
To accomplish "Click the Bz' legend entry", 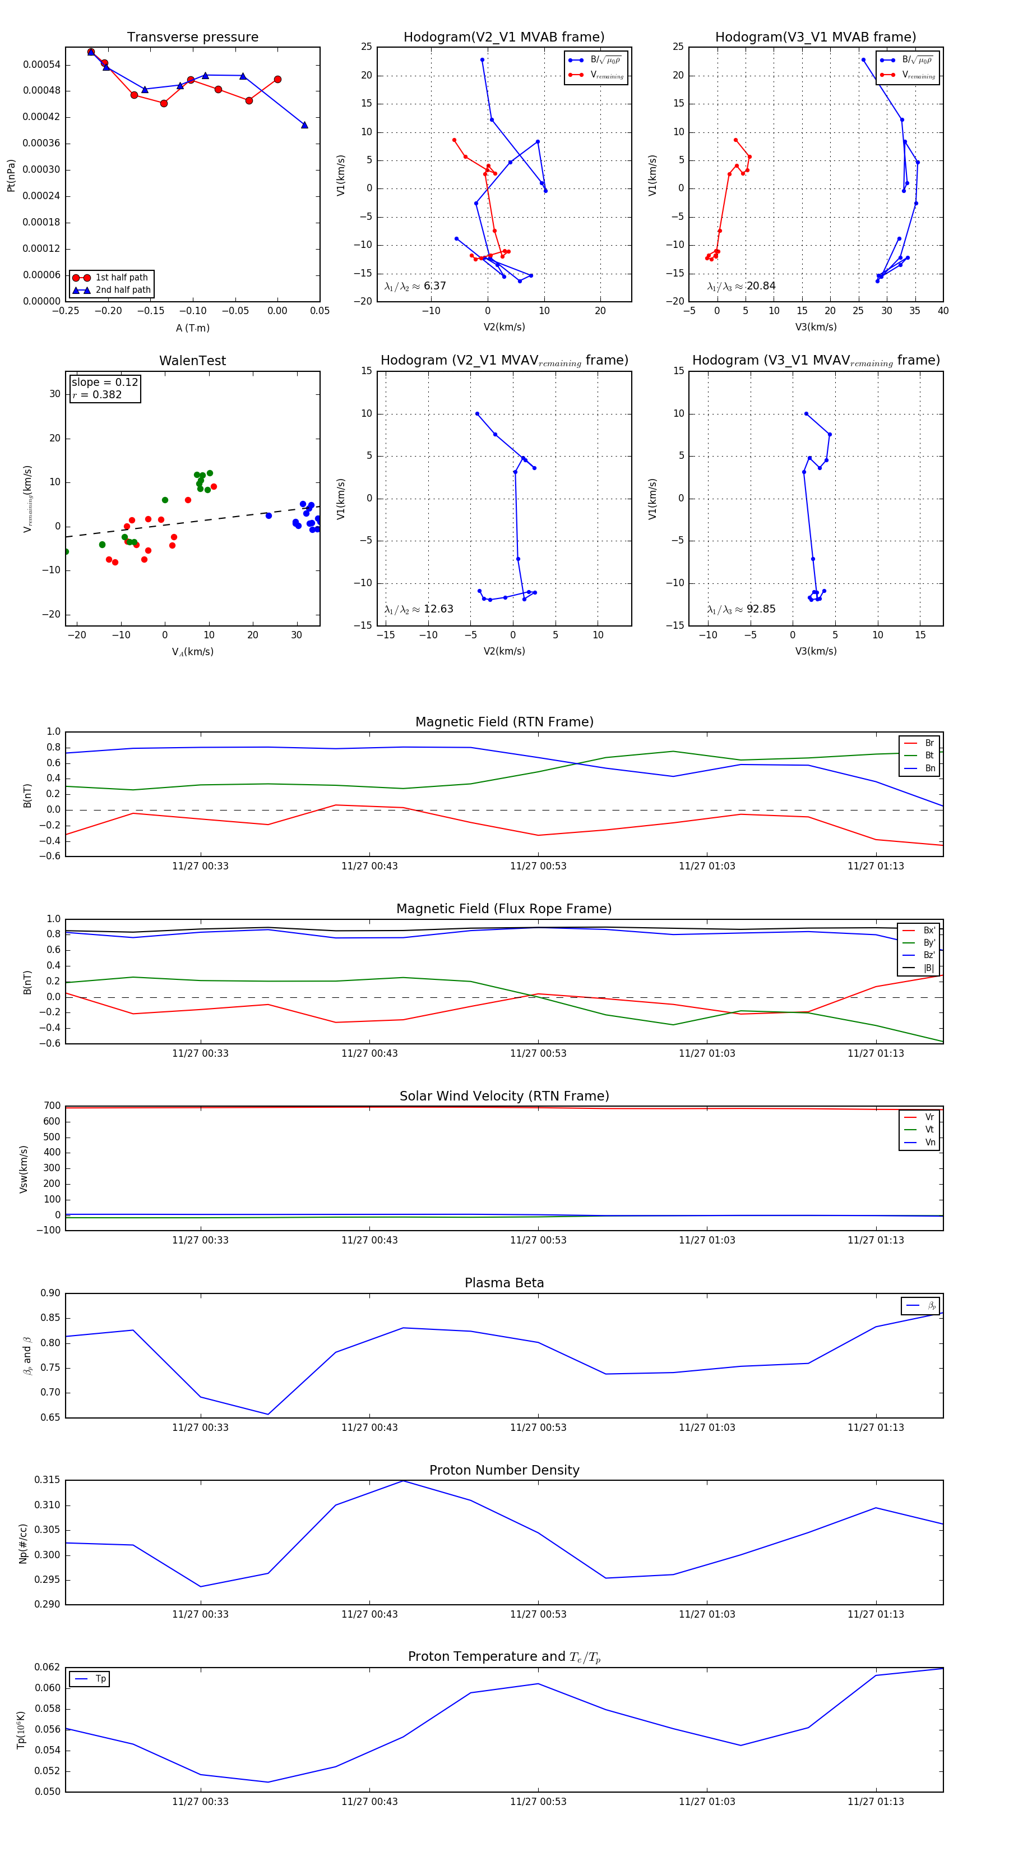I will point(919,956).
